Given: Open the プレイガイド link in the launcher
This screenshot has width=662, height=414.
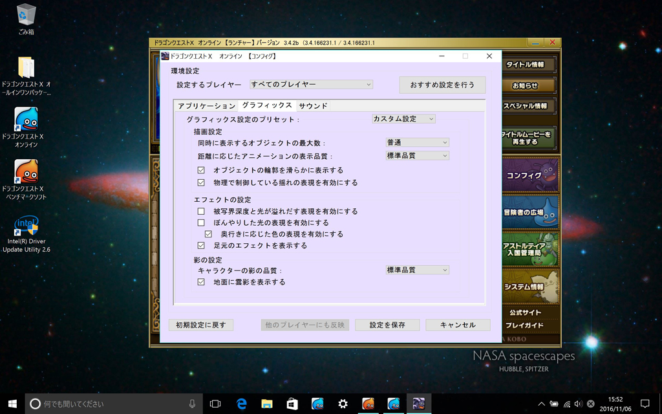Looking at the screenshot, I should tap(525, 325).
